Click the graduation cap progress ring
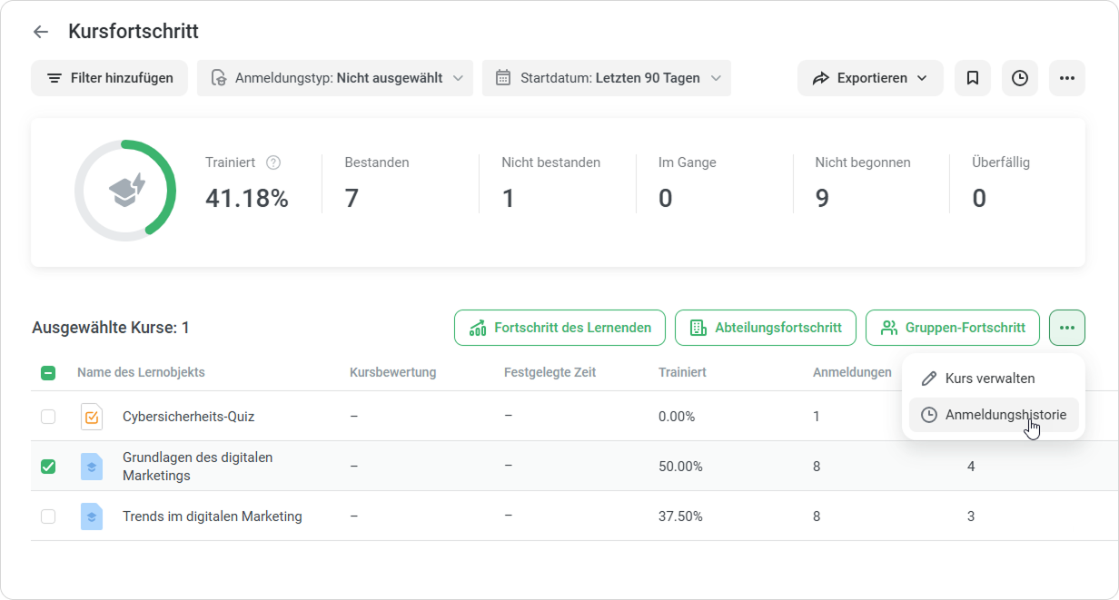This screenshot has height=600, width=1119. 125,191
